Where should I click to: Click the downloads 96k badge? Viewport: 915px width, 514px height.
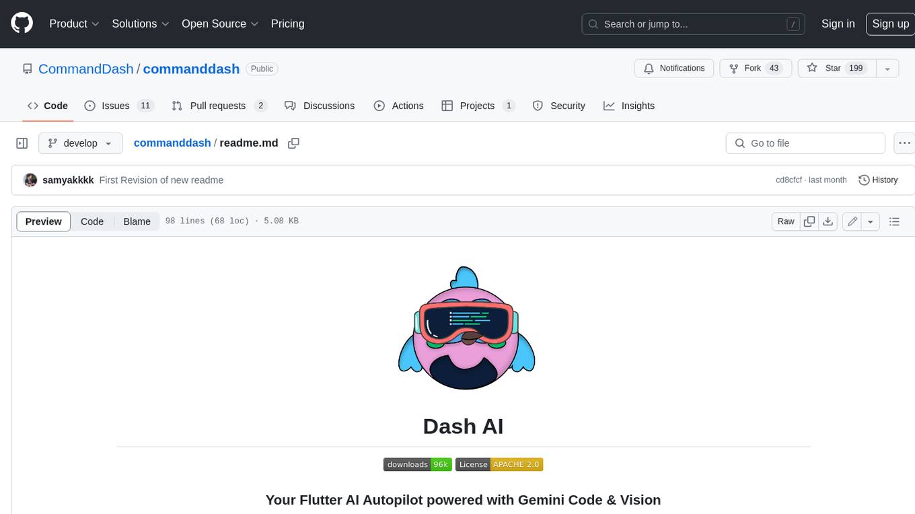417,464
